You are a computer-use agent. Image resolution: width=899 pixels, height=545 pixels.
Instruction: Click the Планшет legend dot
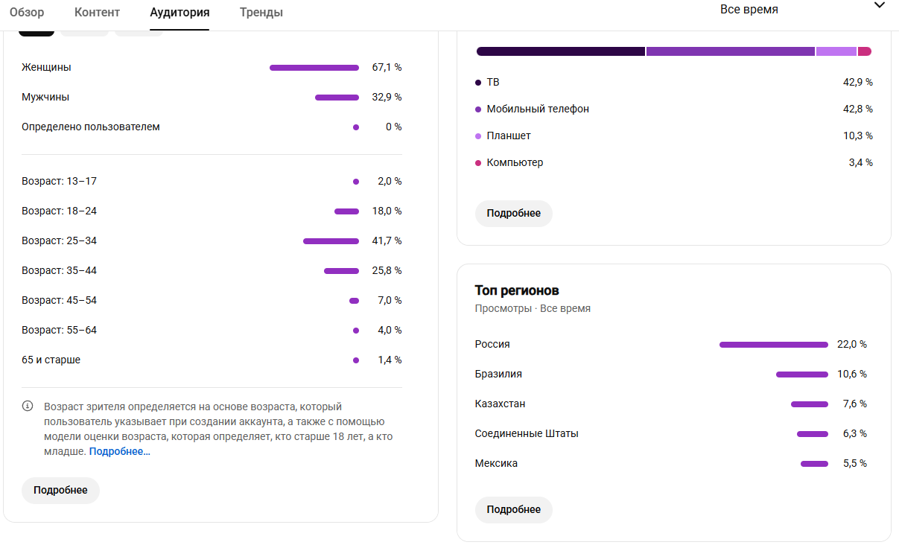coord(478,136)
